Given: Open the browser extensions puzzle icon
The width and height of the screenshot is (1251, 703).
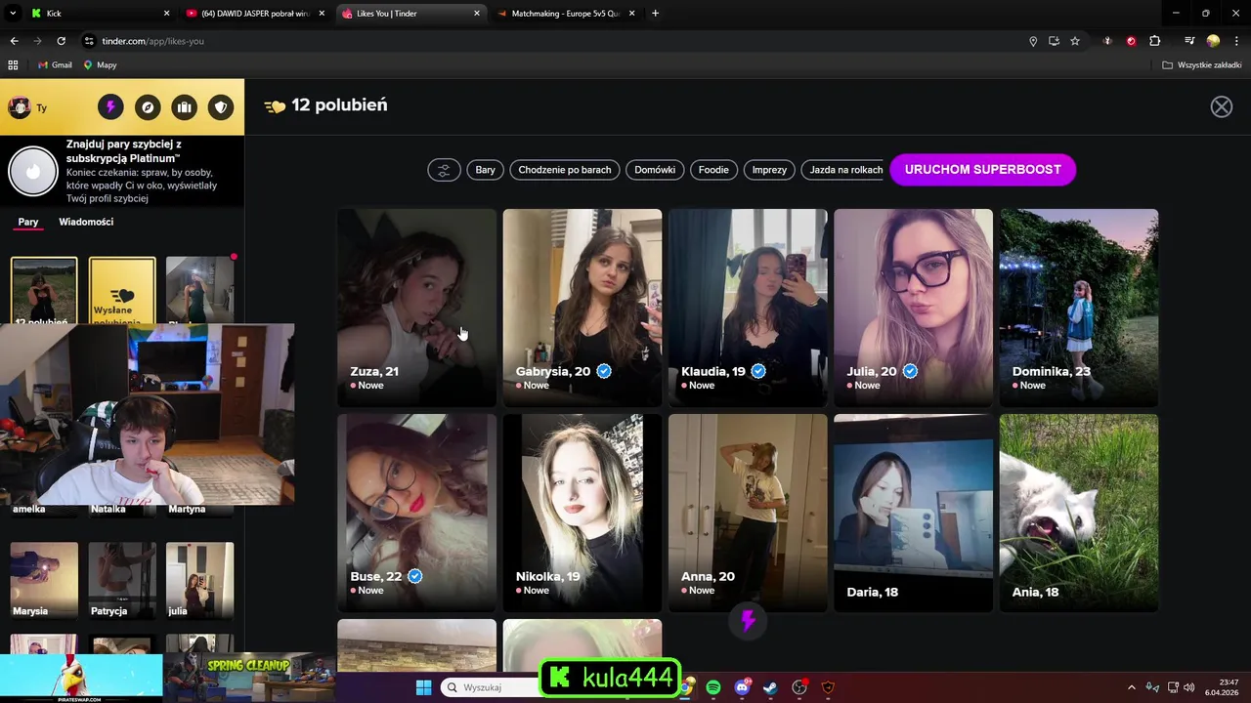Looking at the screenshot, I should pos(1155,41).
